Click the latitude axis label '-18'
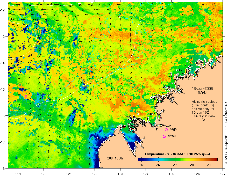This screenshot has width=228, height=176. (3, 168)
